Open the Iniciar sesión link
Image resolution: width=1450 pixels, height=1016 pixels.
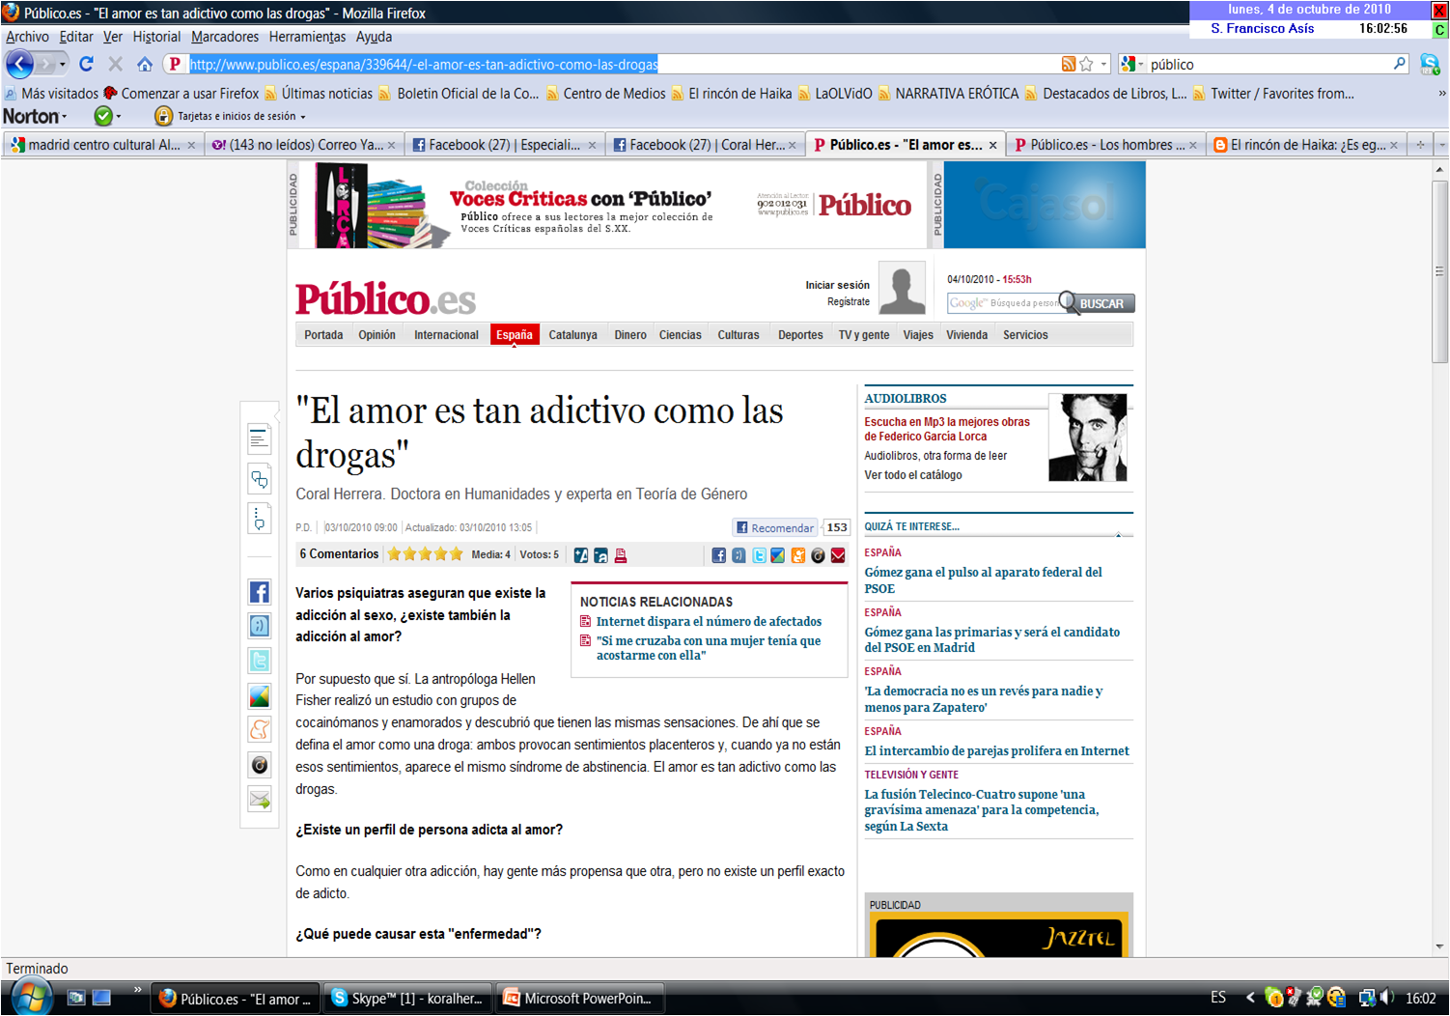click(x=838, y=285)
